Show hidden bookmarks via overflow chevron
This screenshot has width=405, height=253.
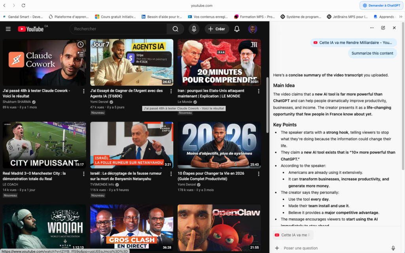401,17
